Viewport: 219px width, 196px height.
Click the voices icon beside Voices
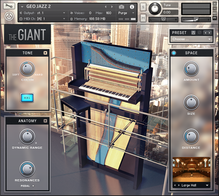coord(72,13)
